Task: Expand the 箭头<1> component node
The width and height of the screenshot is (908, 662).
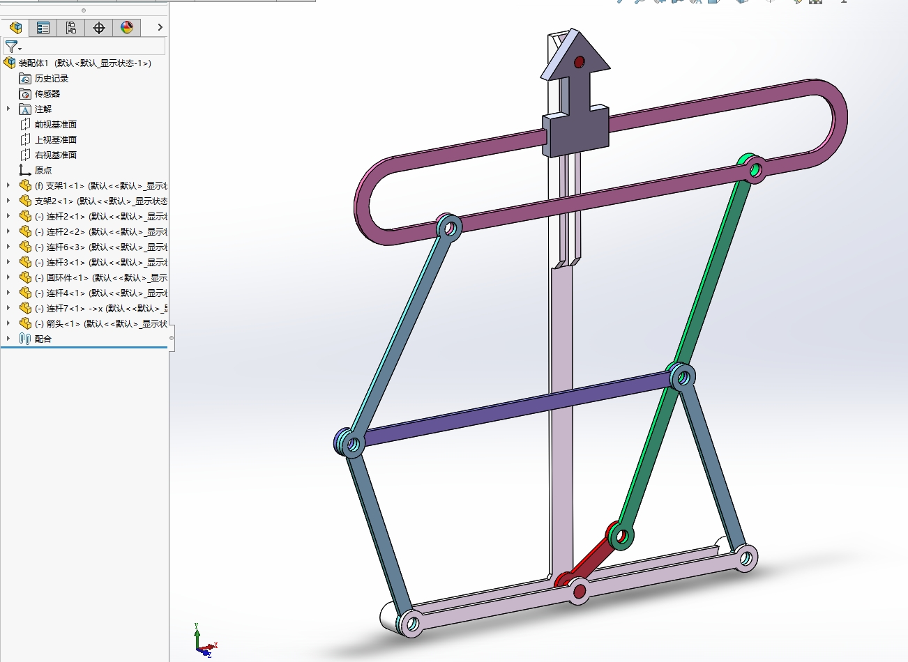Action: pos(8,323)
